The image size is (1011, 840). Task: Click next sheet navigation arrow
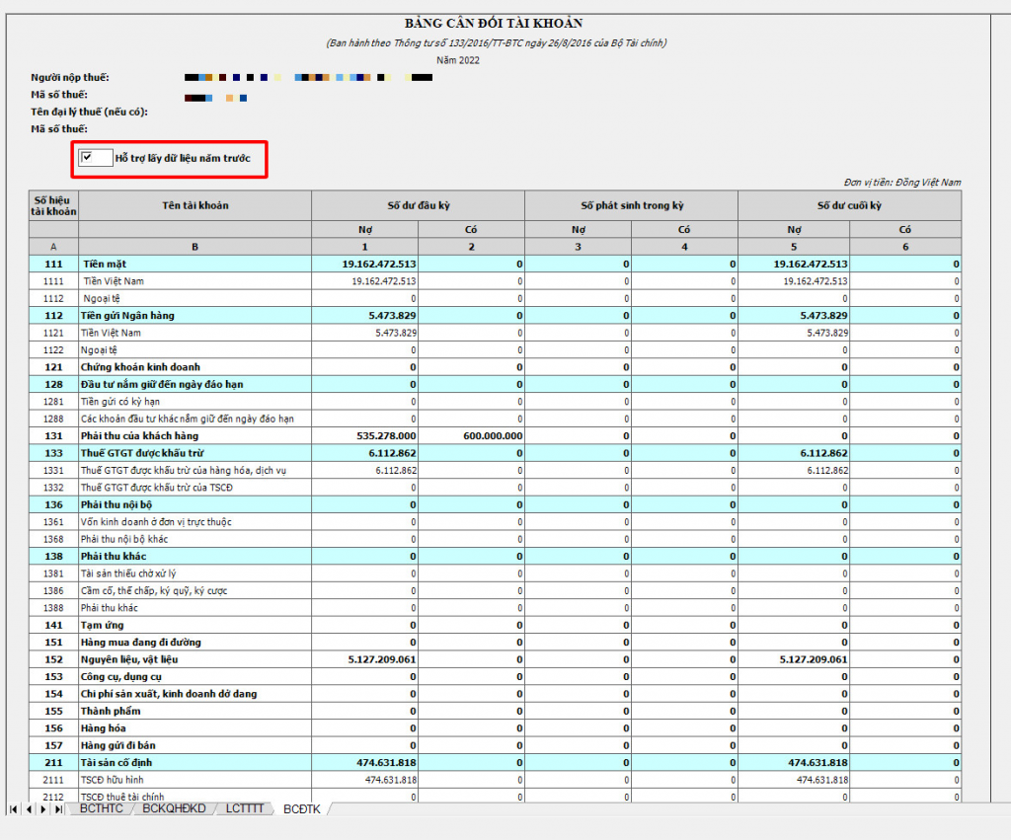coord(44,809)
